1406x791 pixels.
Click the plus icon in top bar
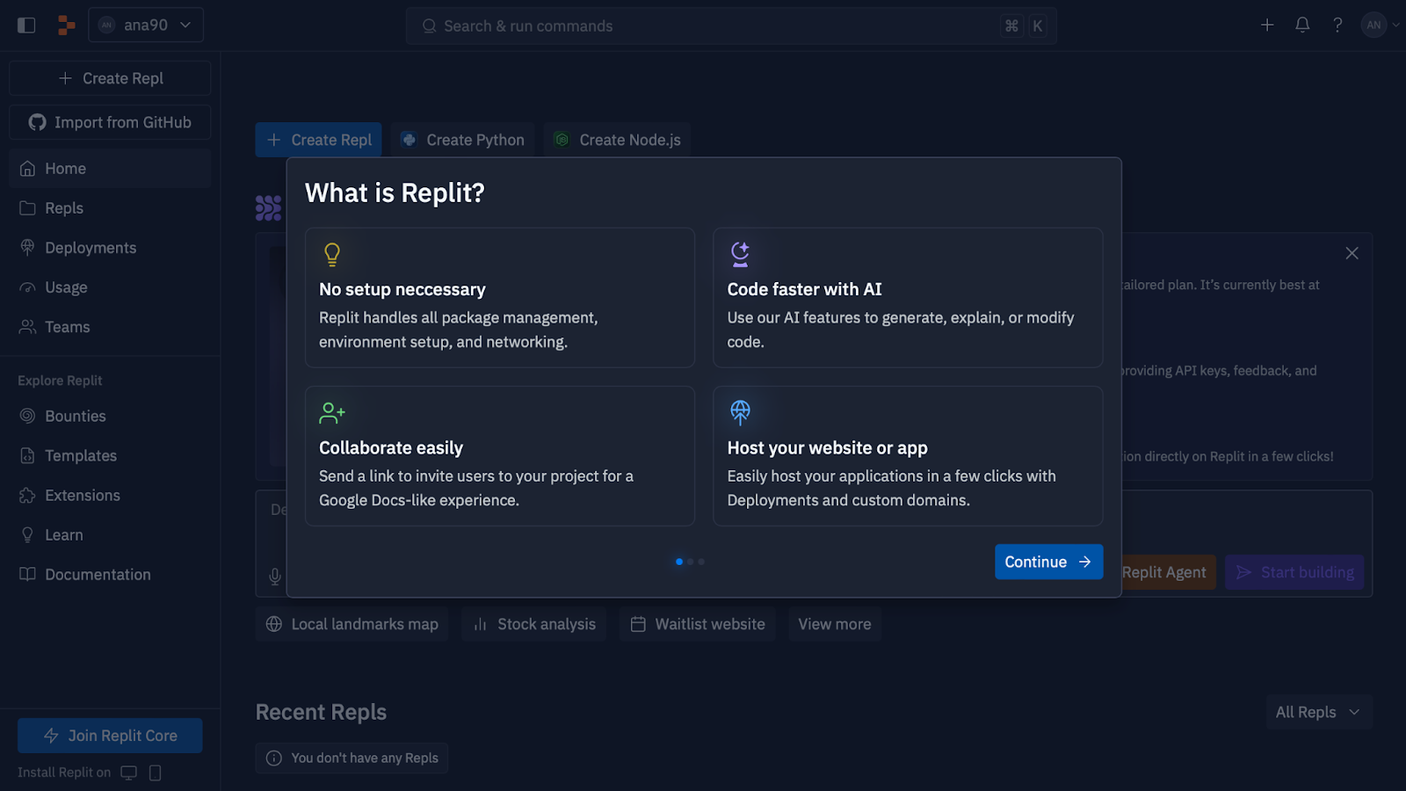click(1267, 25)
